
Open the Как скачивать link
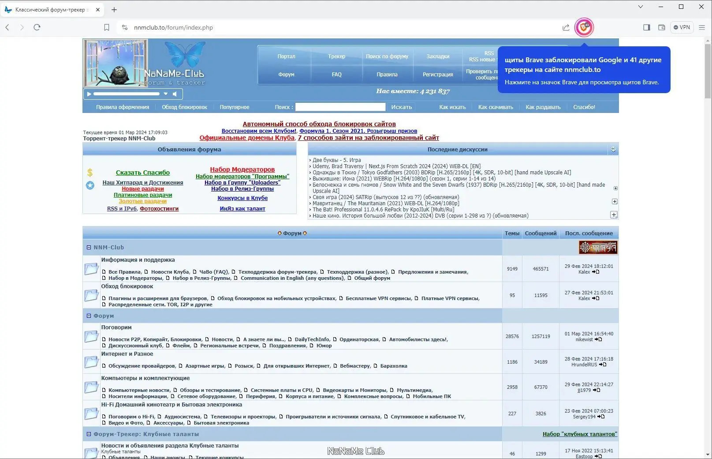click(496, 107)
